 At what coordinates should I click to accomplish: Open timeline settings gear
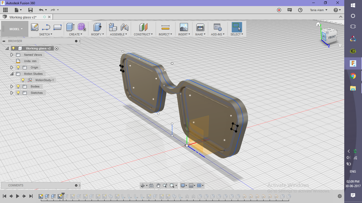[x=340, y=196]
